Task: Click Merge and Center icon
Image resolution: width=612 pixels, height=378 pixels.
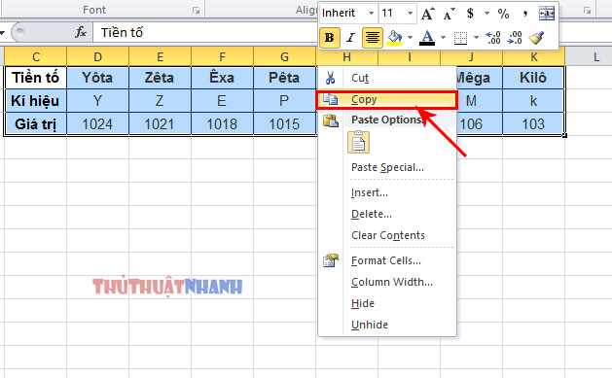Action: (x=547, y=14)
